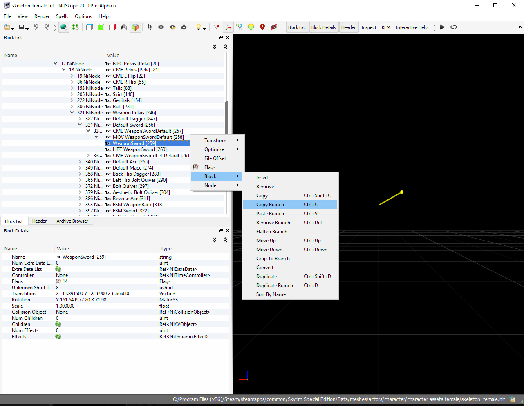Viewport: 524px width, 406px height.
Task: Choose Remove Branch in the submenu
Action: point(290,223)
